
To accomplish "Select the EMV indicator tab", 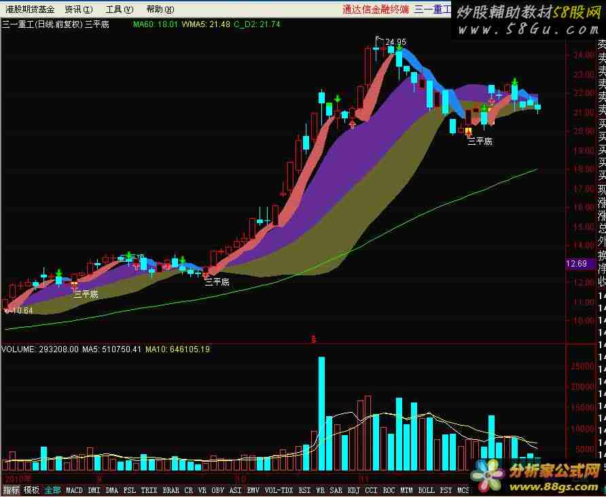I will click(x=253, y=490).
